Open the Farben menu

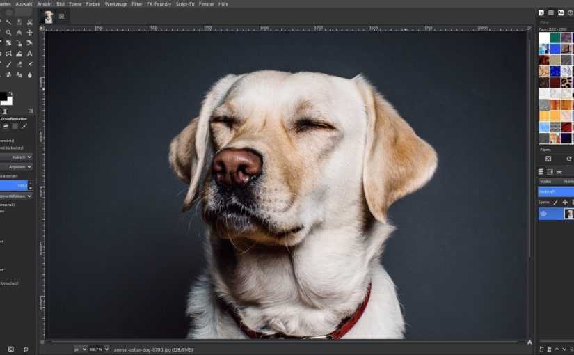click(x=93, y=4)
